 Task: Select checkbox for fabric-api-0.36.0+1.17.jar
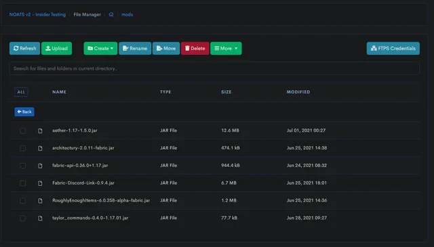[22, 166]
